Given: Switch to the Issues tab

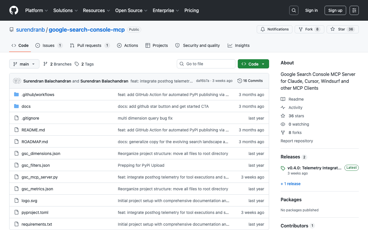Looking at the screenshot, I should pos(49,45).
